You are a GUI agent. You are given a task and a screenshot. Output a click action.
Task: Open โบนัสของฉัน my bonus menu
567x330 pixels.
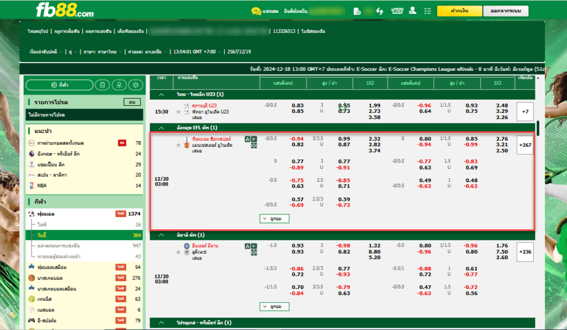313,32
